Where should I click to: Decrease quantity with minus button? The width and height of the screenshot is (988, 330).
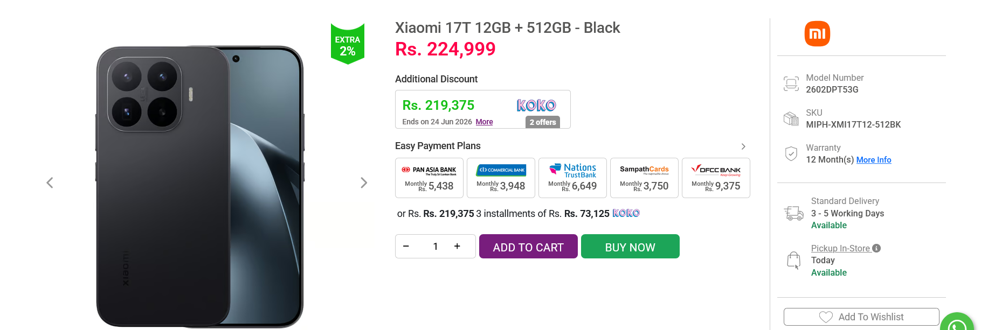[x=406, y=246]
